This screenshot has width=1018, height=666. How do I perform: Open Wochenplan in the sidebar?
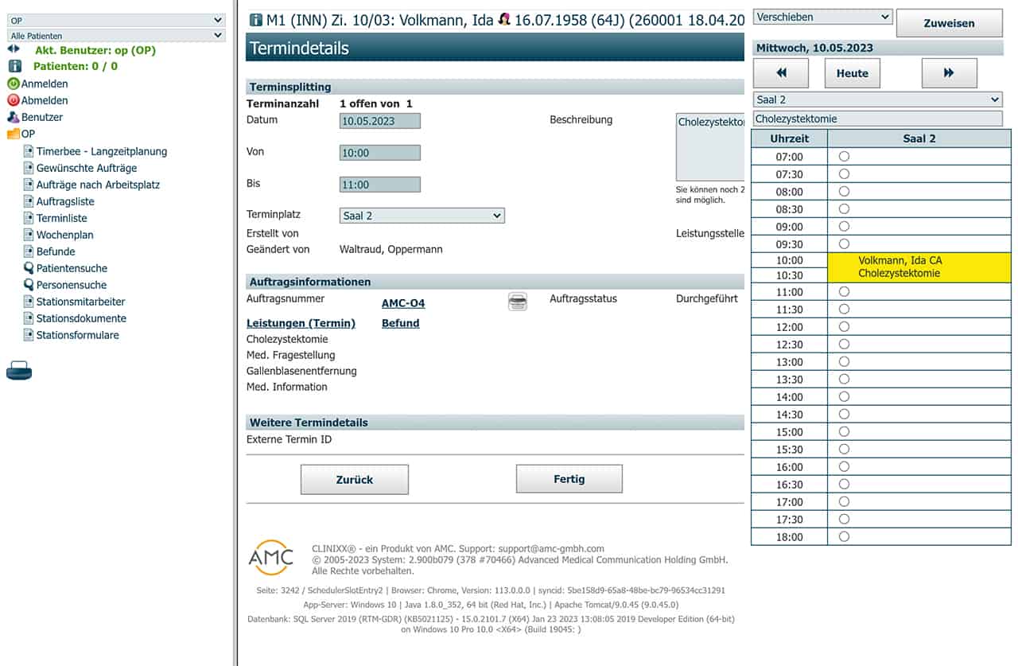[x=64, y=235]
